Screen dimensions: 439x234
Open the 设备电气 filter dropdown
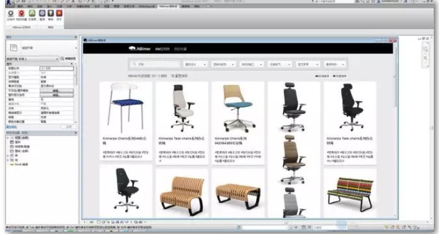tap(280, 64)
